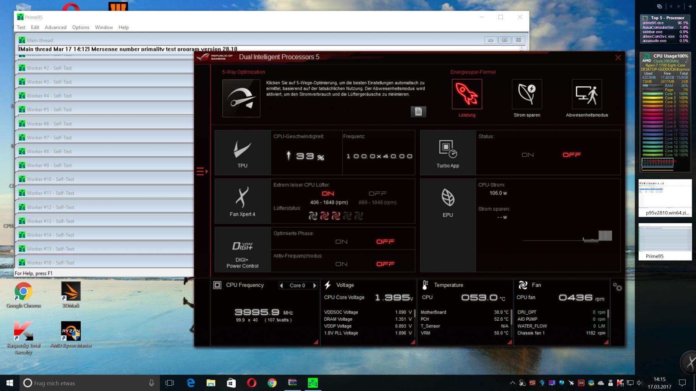Click the Temperature thermometer icon
696x391 pixels.
(x=425, y=285)
